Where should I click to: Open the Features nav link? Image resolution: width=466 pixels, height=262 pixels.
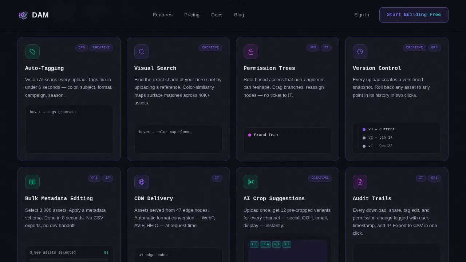[x=163, y=15]
